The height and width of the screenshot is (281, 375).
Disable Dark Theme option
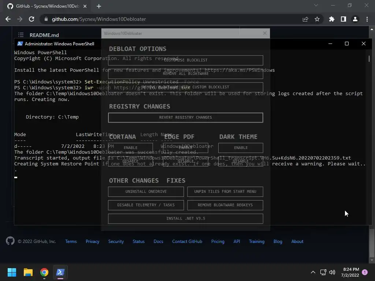241,161
